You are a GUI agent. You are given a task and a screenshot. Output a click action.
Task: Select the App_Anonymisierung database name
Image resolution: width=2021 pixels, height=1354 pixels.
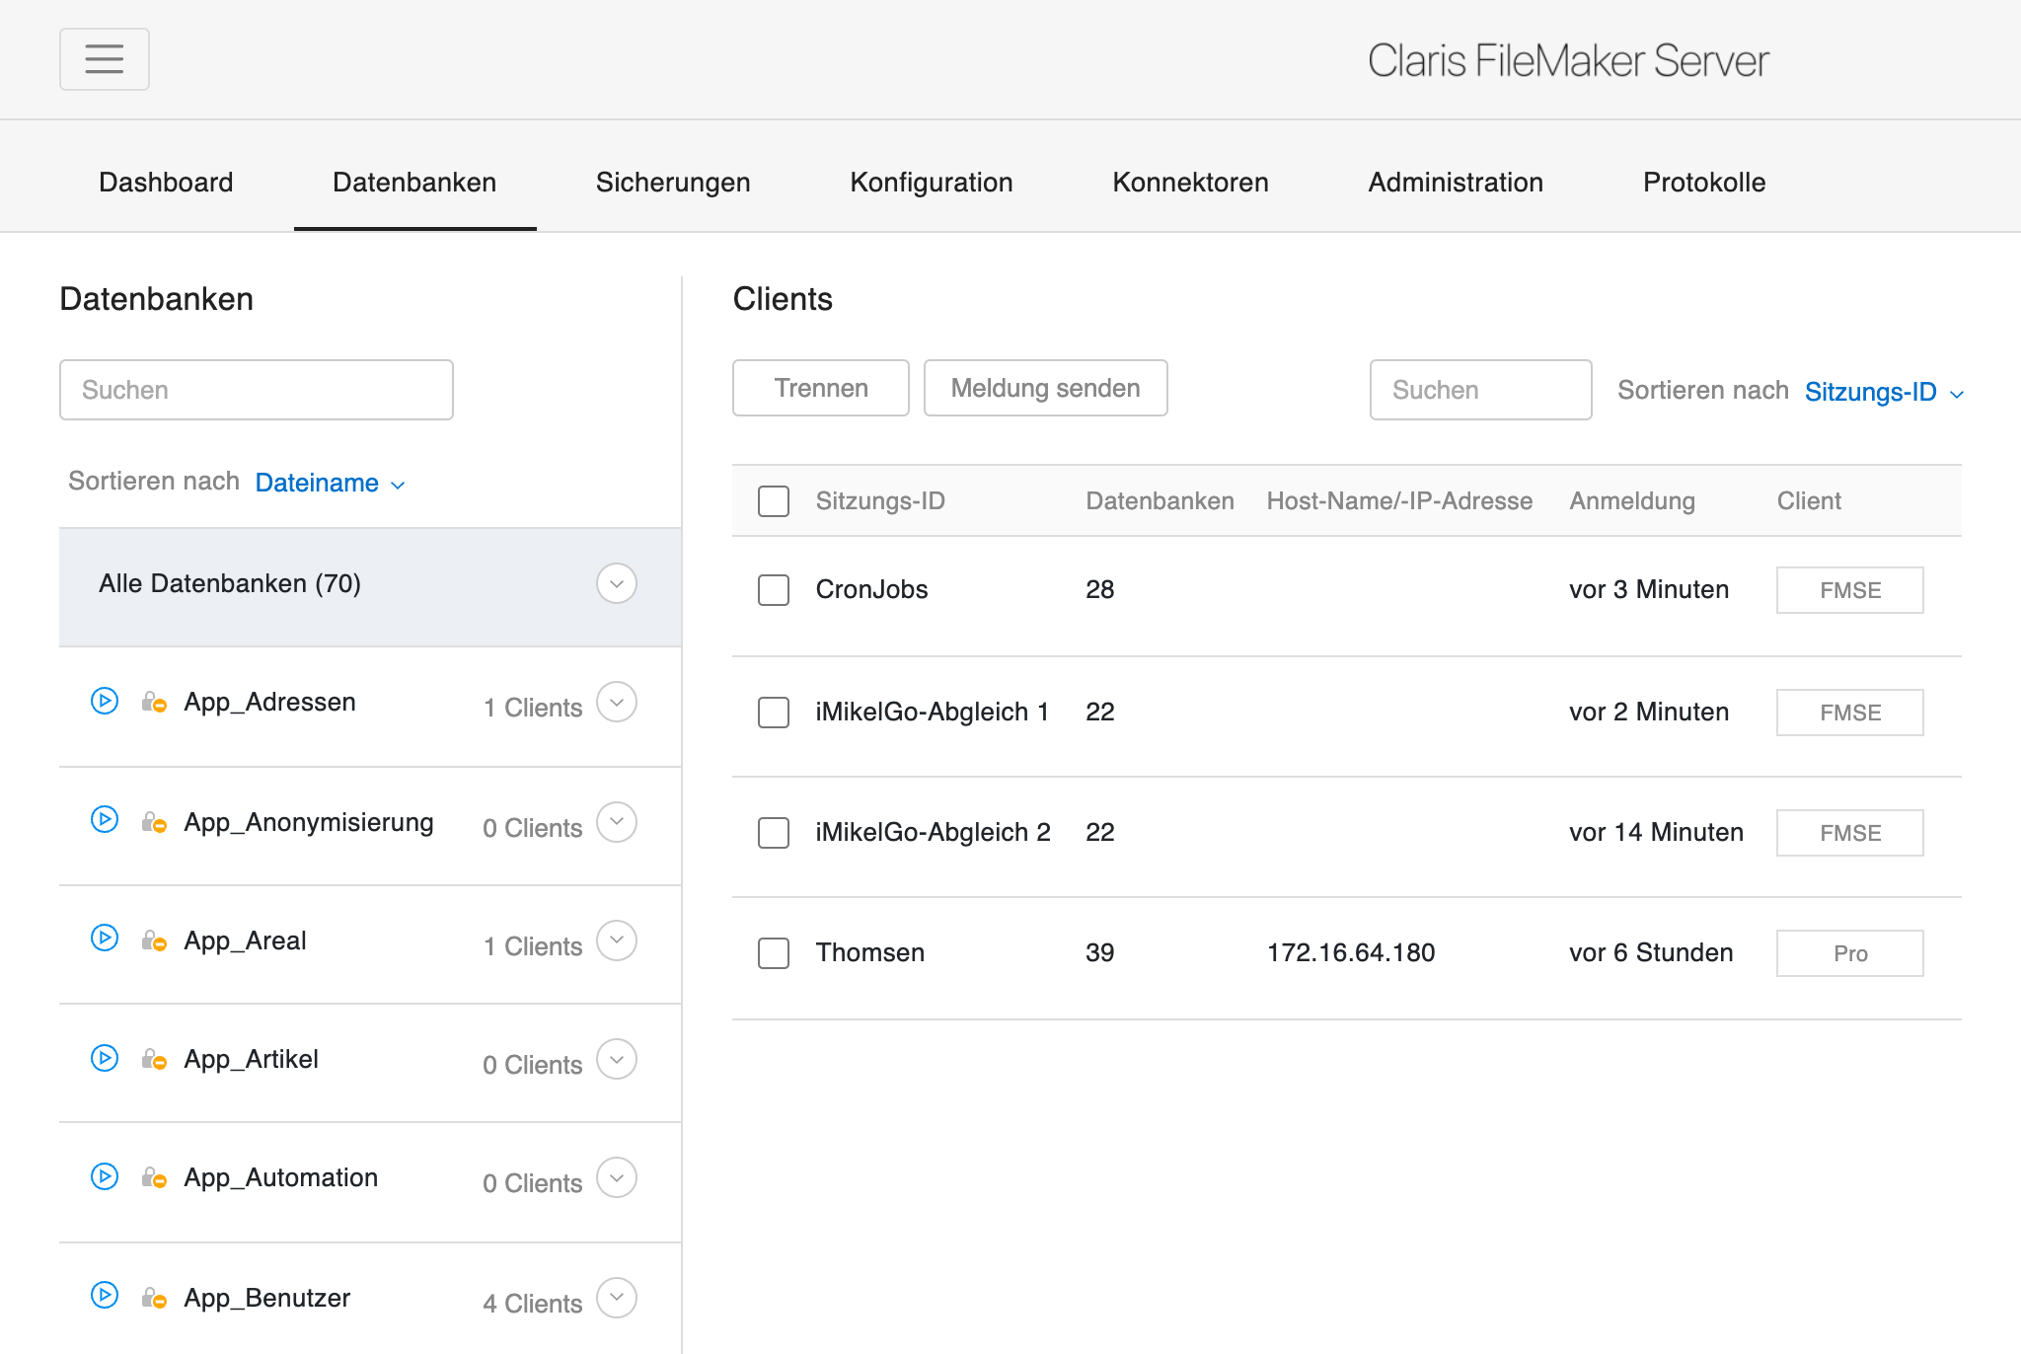pos(309,822)
